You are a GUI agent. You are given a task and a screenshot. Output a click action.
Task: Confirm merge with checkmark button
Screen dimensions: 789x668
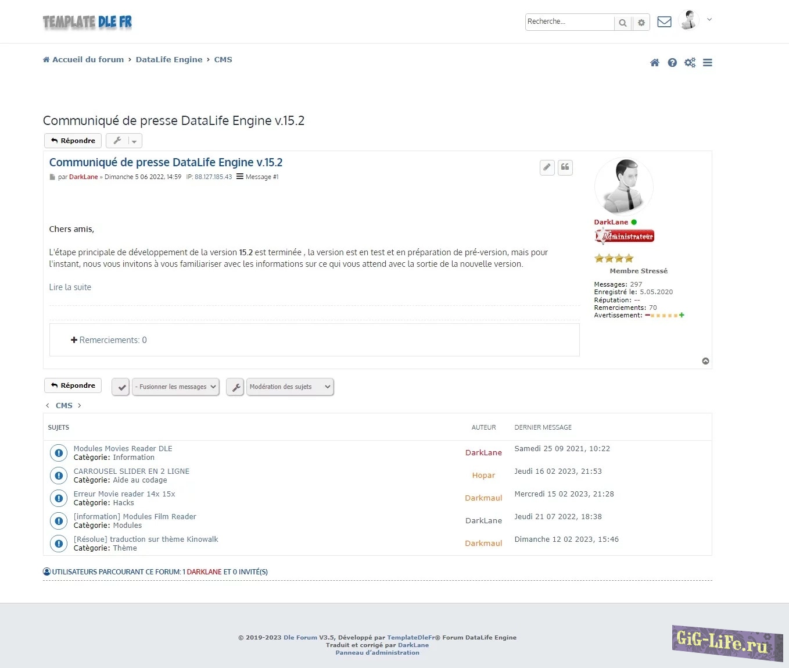pyautogui.click(x=120, y=387)
